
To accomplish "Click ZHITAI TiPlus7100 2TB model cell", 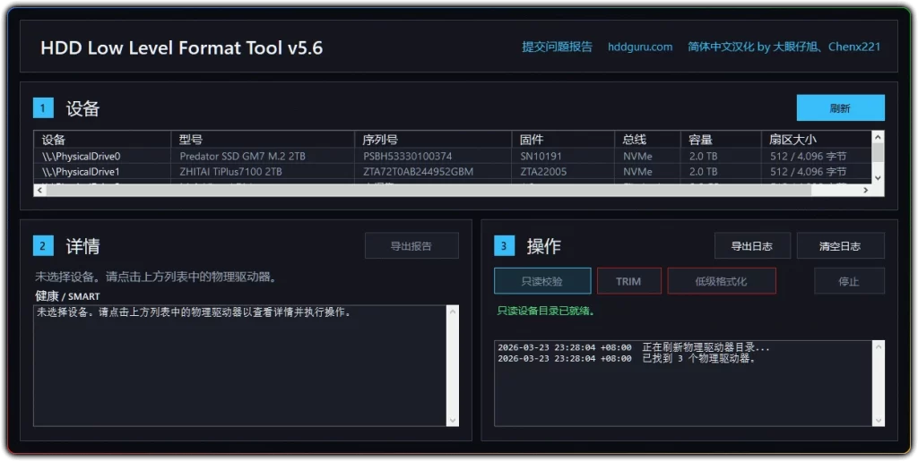I will click(230, 172).
